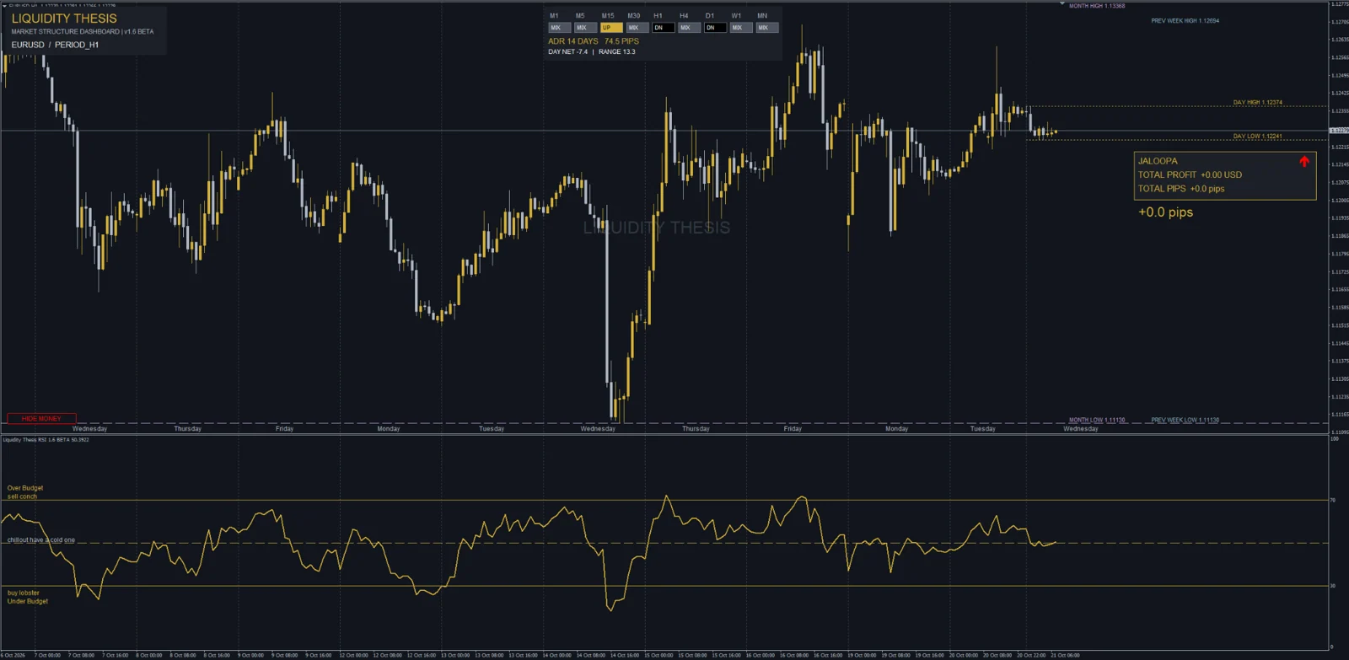Click the MARKET STRUCTURE DASHBOARD subtitle
Viewport: 1349px width, 660px height.
(x=83, y=32)
